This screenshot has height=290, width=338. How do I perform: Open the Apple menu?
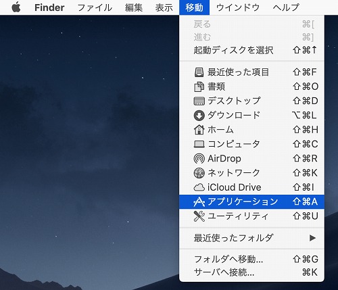(16, 7)
